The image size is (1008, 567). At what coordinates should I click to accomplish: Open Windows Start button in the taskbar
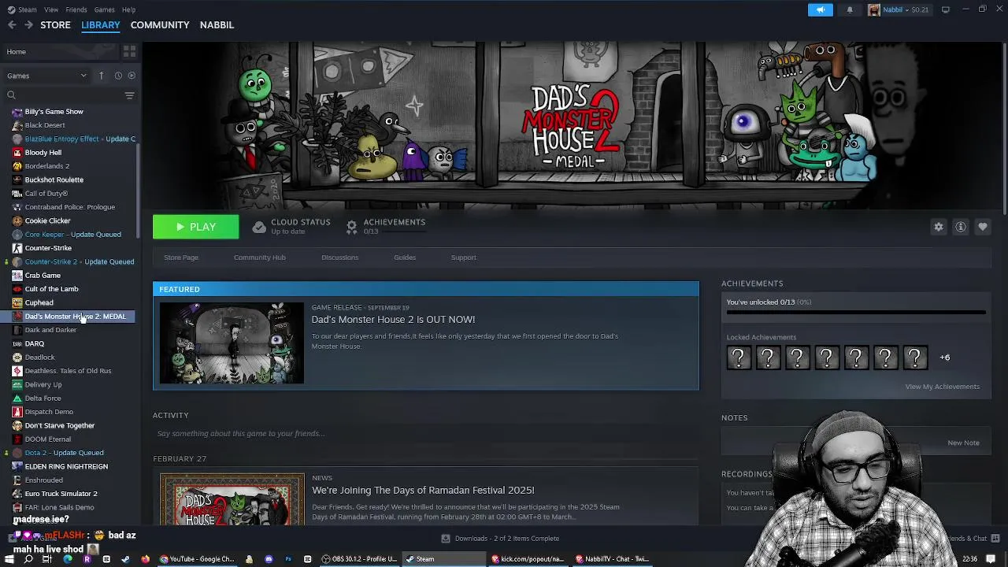[x=9, y=559]
